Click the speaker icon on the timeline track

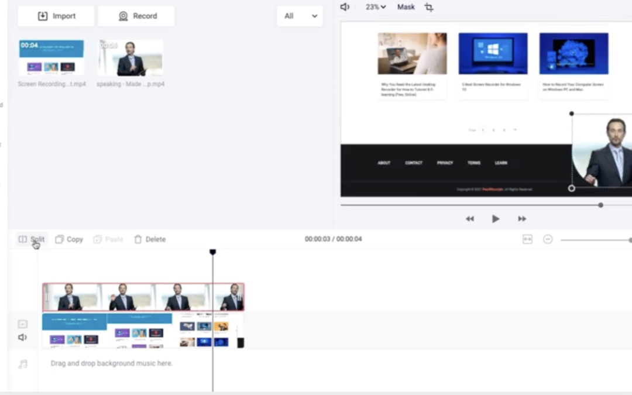(x=22, y=337)
